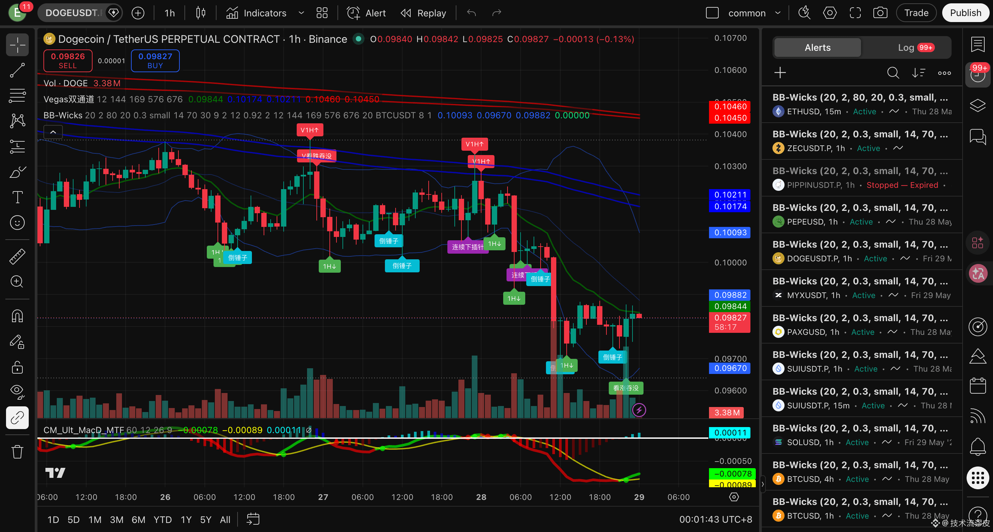Collapse the right sidebar panel arrow
The width and height of the screenshot is (993, 532).
click(762, 485)
